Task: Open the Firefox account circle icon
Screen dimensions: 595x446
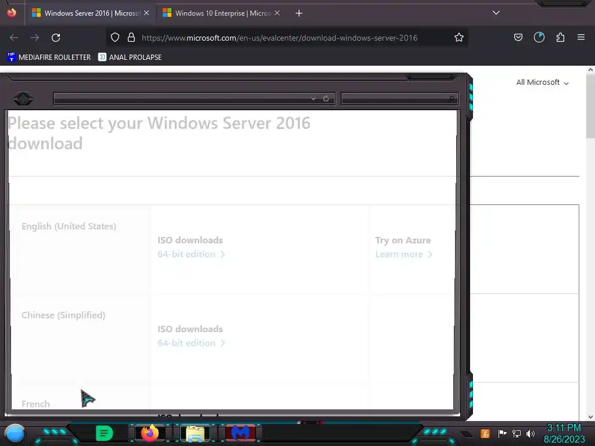Action: pos(539,37)
